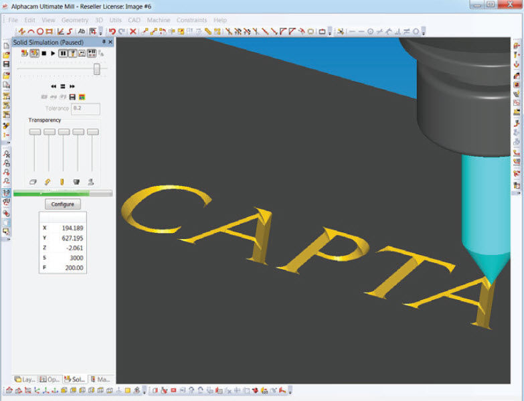
Task: Open the Geometry menu
Action: point(75,20)
